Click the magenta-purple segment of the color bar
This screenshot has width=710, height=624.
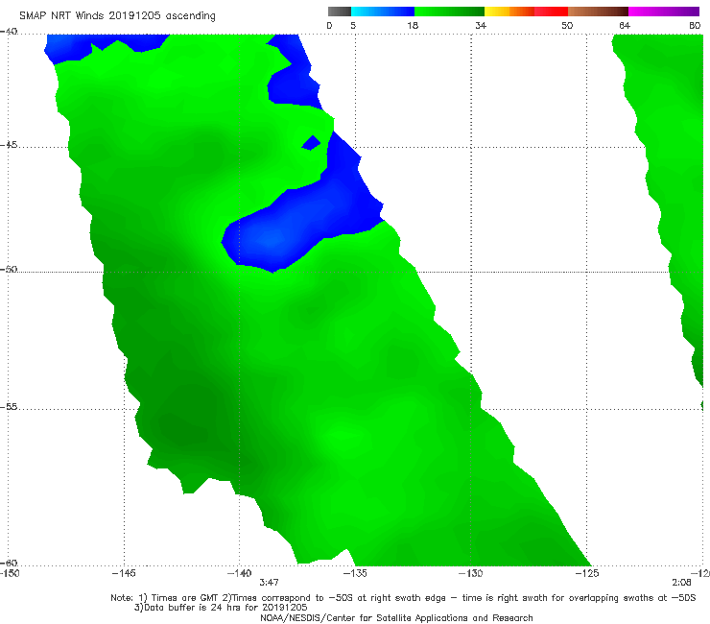pos(664,12)
